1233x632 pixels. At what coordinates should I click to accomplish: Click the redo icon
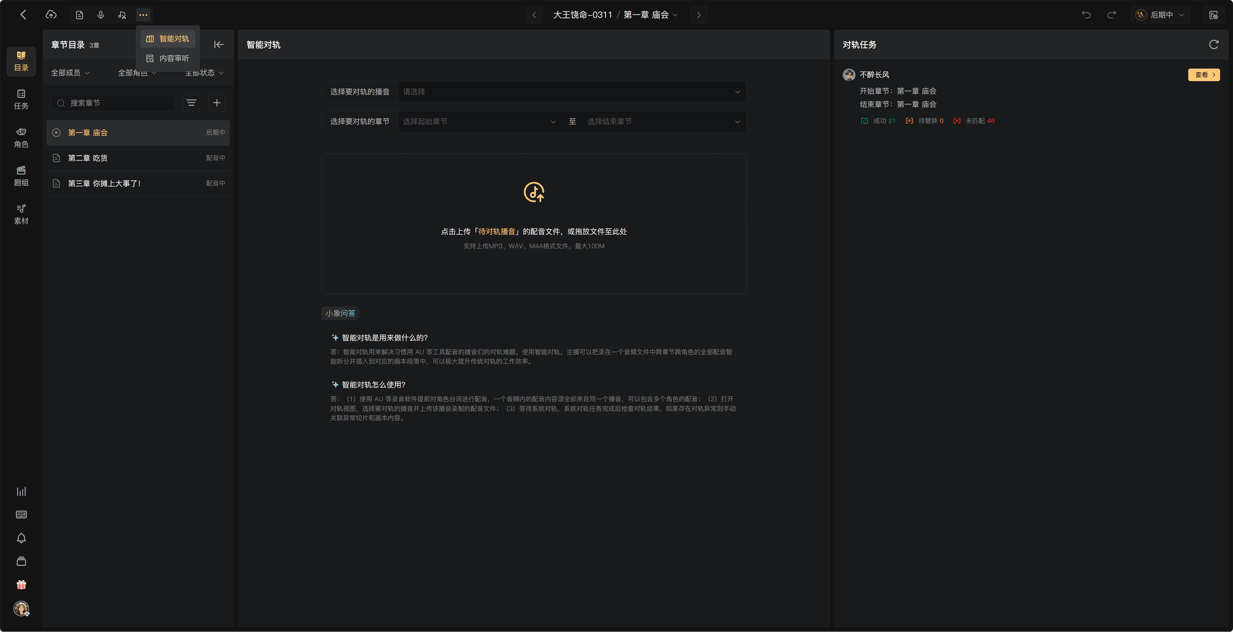click(1111, 15)
